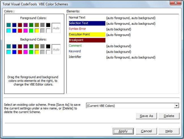Pick the maroon background color swatch

(x=20, y=47)
